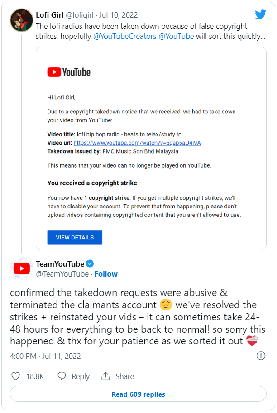Click the Twitter bird icon

tap(261, 14)
